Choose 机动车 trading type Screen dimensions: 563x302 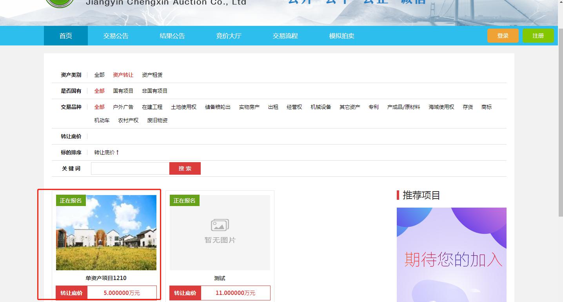(x=102, y=120)
